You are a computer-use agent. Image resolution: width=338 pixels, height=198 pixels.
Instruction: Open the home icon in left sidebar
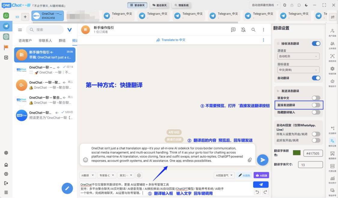[x=6, y=165]
